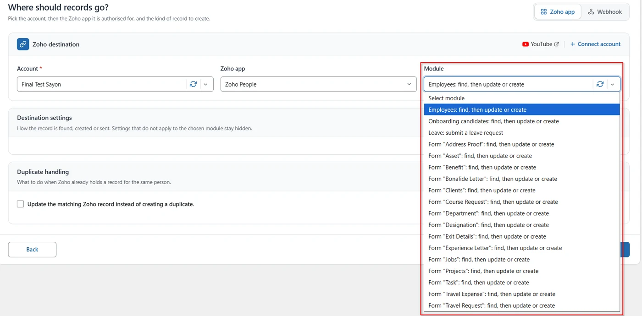Screen dimensions: 642x316
Task: Click the Zoho destination link icon
Action: pyautogui.click(x=23, y=44)
